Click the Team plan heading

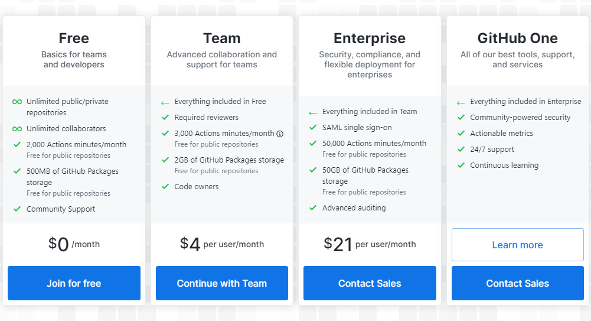(x=222, y=38)
